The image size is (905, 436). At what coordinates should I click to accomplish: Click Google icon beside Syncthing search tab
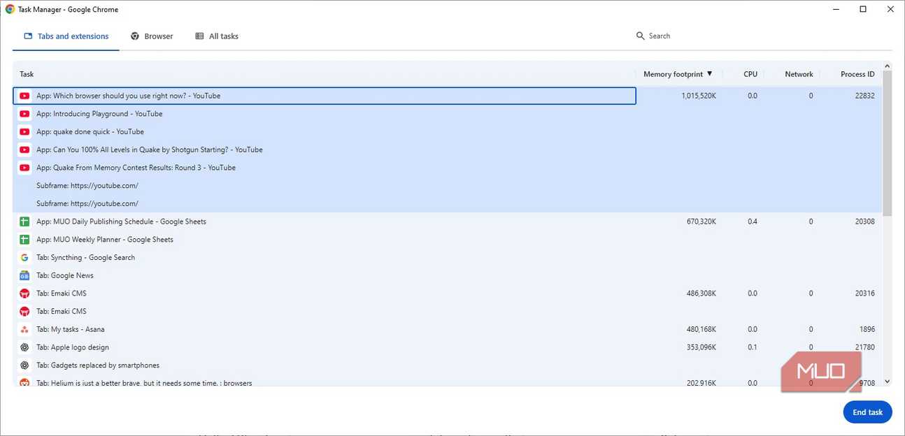tap(24, 258)
